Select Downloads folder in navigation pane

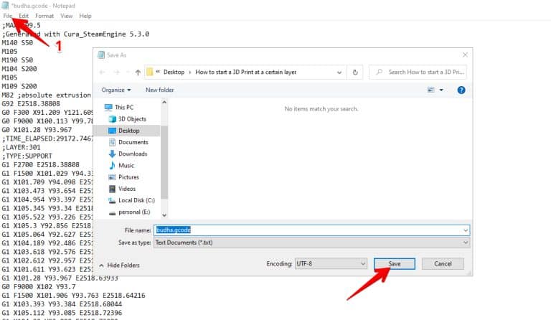click(133, 154)
